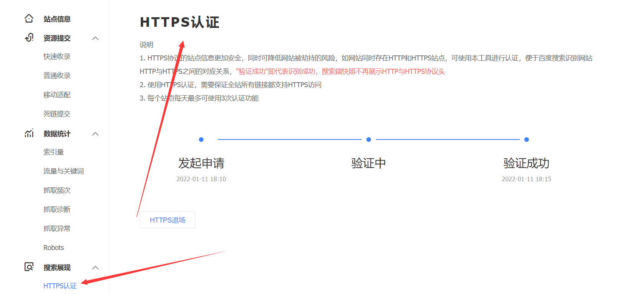The width and height of the screenshot is (632, 294).
Task: Click the line about 每天最多可使用3次认证功能
Action: [x=199, y=98]
